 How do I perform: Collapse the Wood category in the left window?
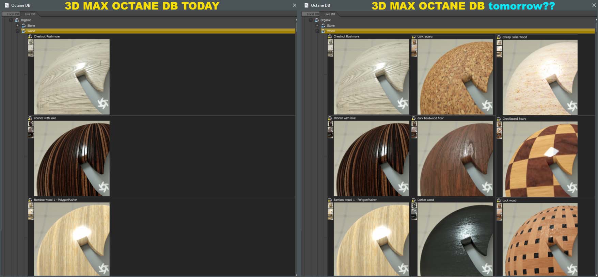[x=17, y=31]
